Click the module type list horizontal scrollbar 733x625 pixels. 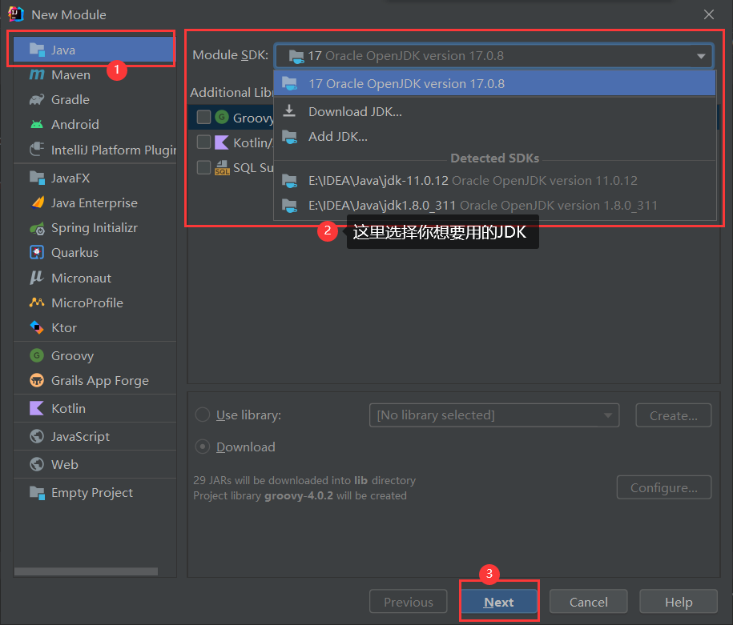(x=86, y=571)
